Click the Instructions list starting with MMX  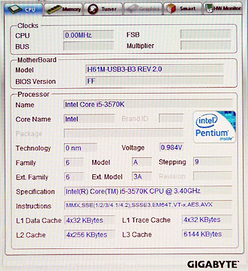click(x=148, y=205)
